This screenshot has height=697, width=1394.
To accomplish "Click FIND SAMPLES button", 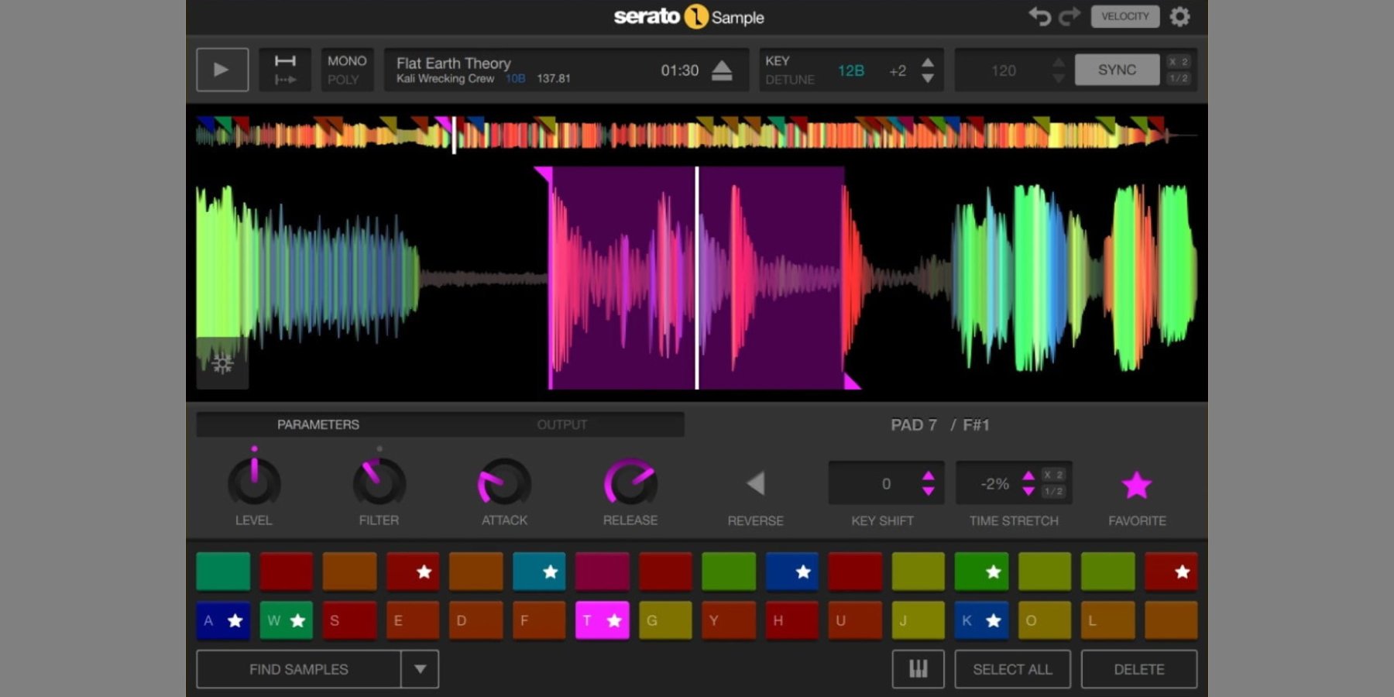I will click(x=299, y=669).
